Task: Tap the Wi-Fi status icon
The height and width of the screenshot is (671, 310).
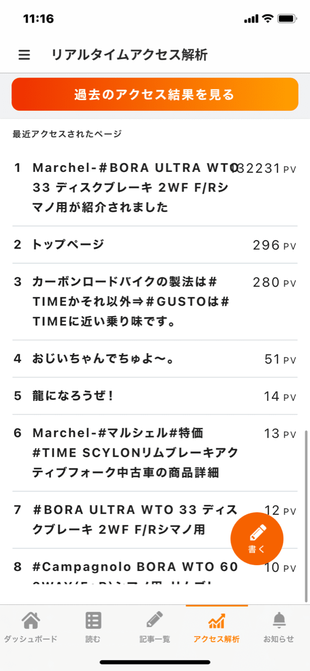Action: [268, 19]
